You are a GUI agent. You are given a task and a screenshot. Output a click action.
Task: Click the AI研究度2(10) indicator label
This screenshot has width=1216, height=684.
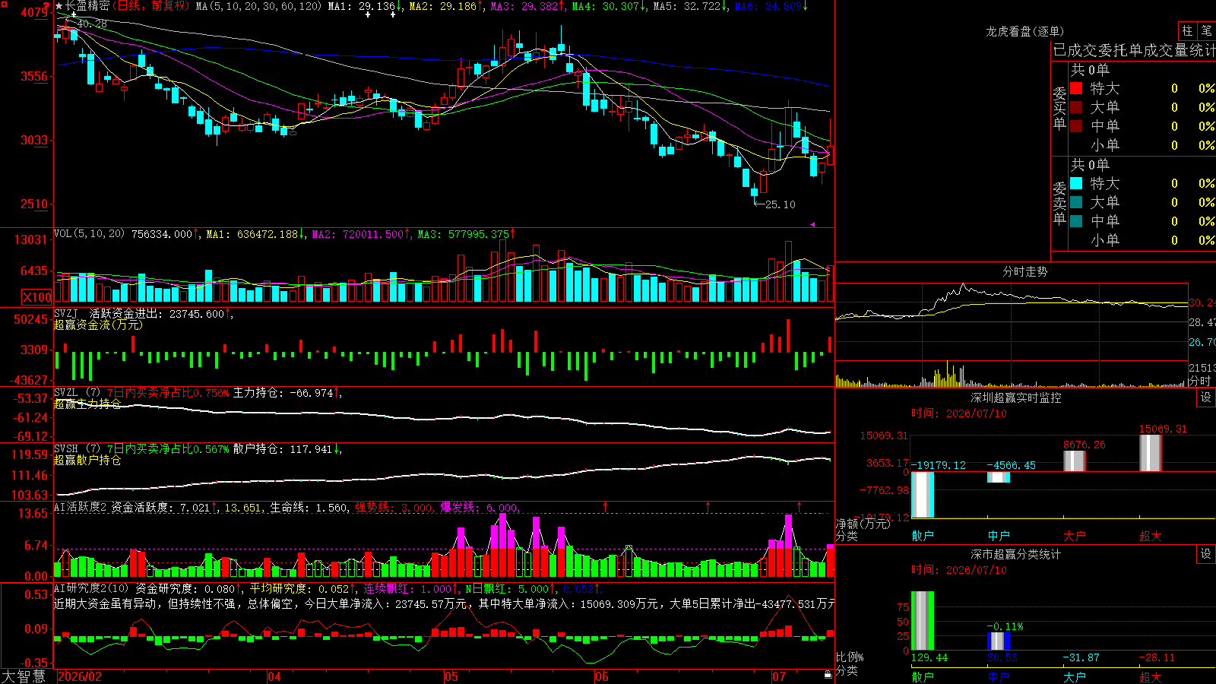point(92,588)
